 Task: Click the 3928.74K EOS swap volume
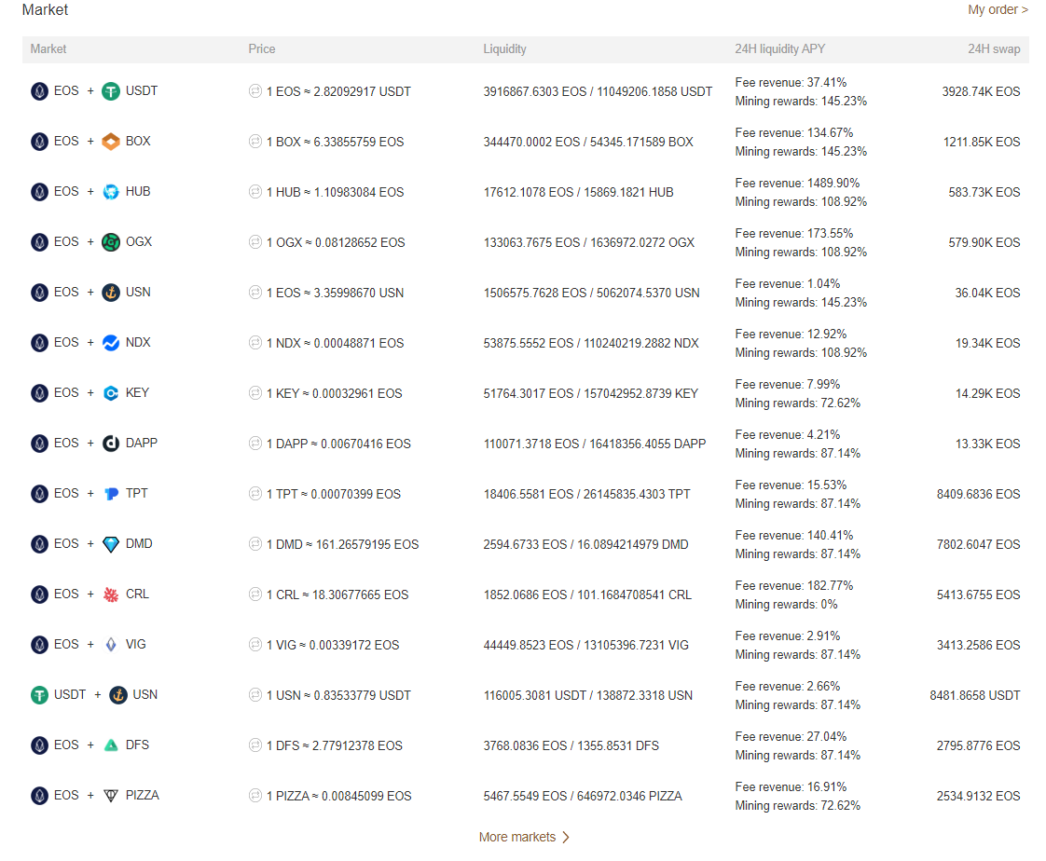click(981, 91)
